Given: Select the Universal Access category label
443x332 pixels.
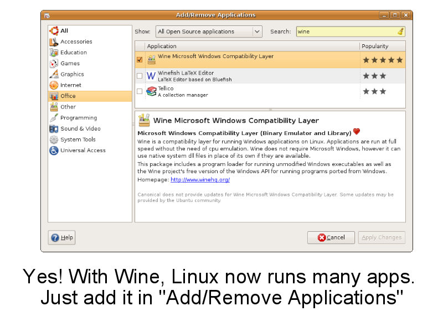Looking at the screenshot, I should 83,151.
